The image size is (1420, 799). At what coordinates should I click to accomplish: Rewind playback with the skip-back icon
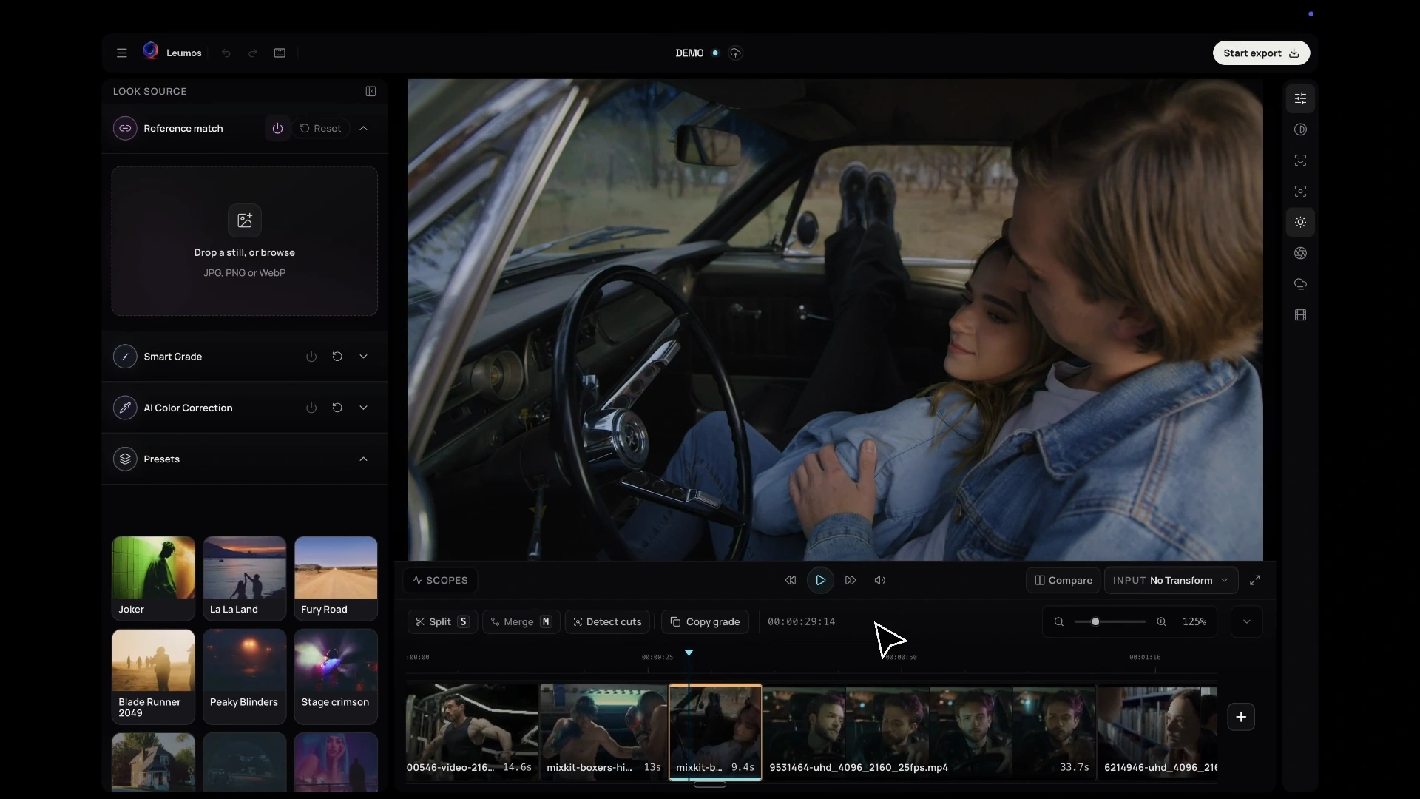[791, 581]
